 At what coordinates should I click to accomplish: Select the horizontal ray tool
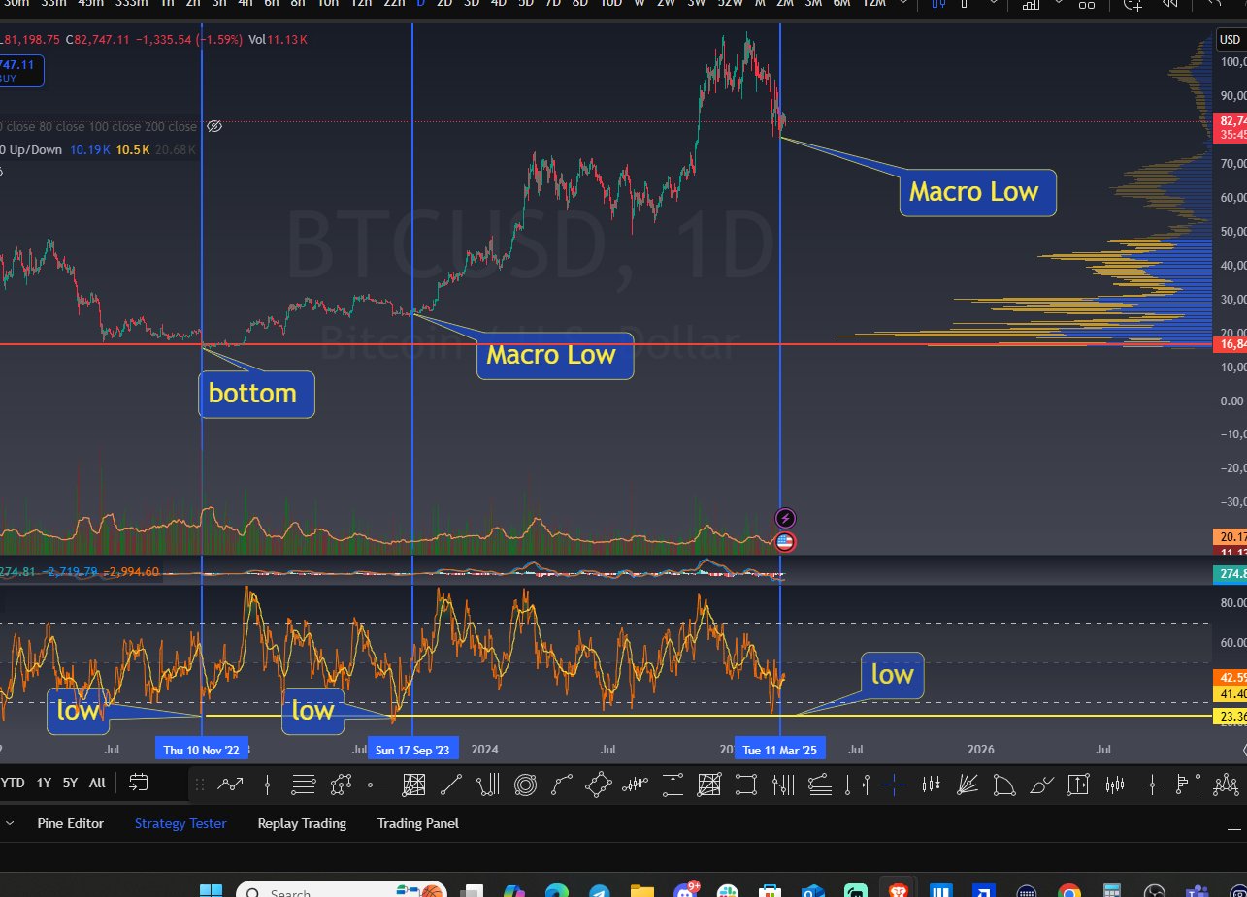click(377, 785)
